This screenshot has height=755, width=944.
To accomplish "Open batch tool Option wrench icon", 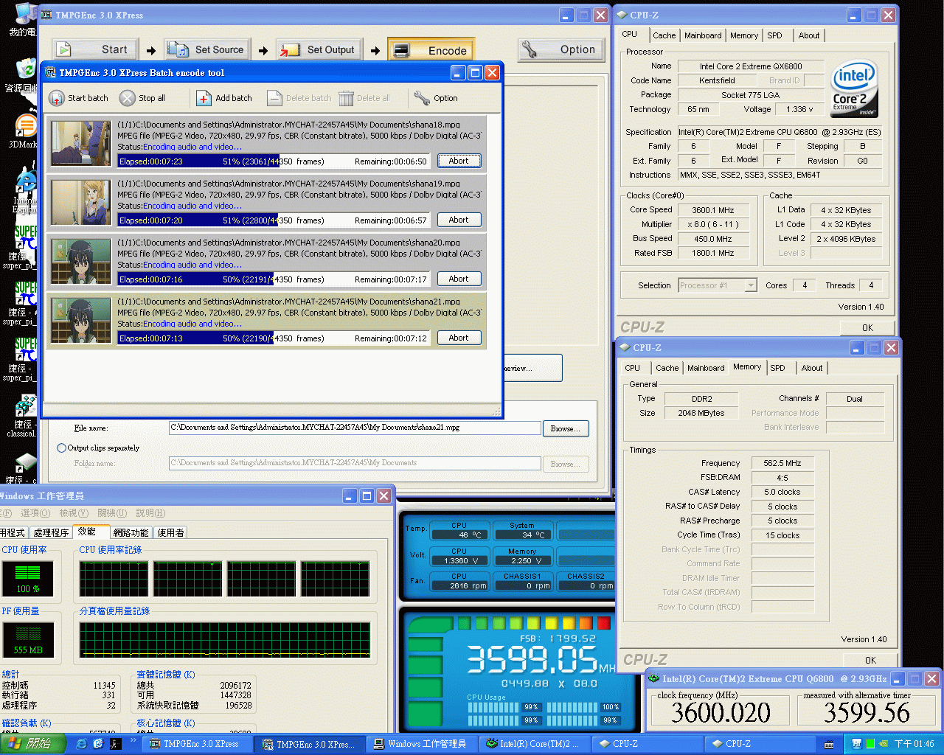I will click(422, 98).
